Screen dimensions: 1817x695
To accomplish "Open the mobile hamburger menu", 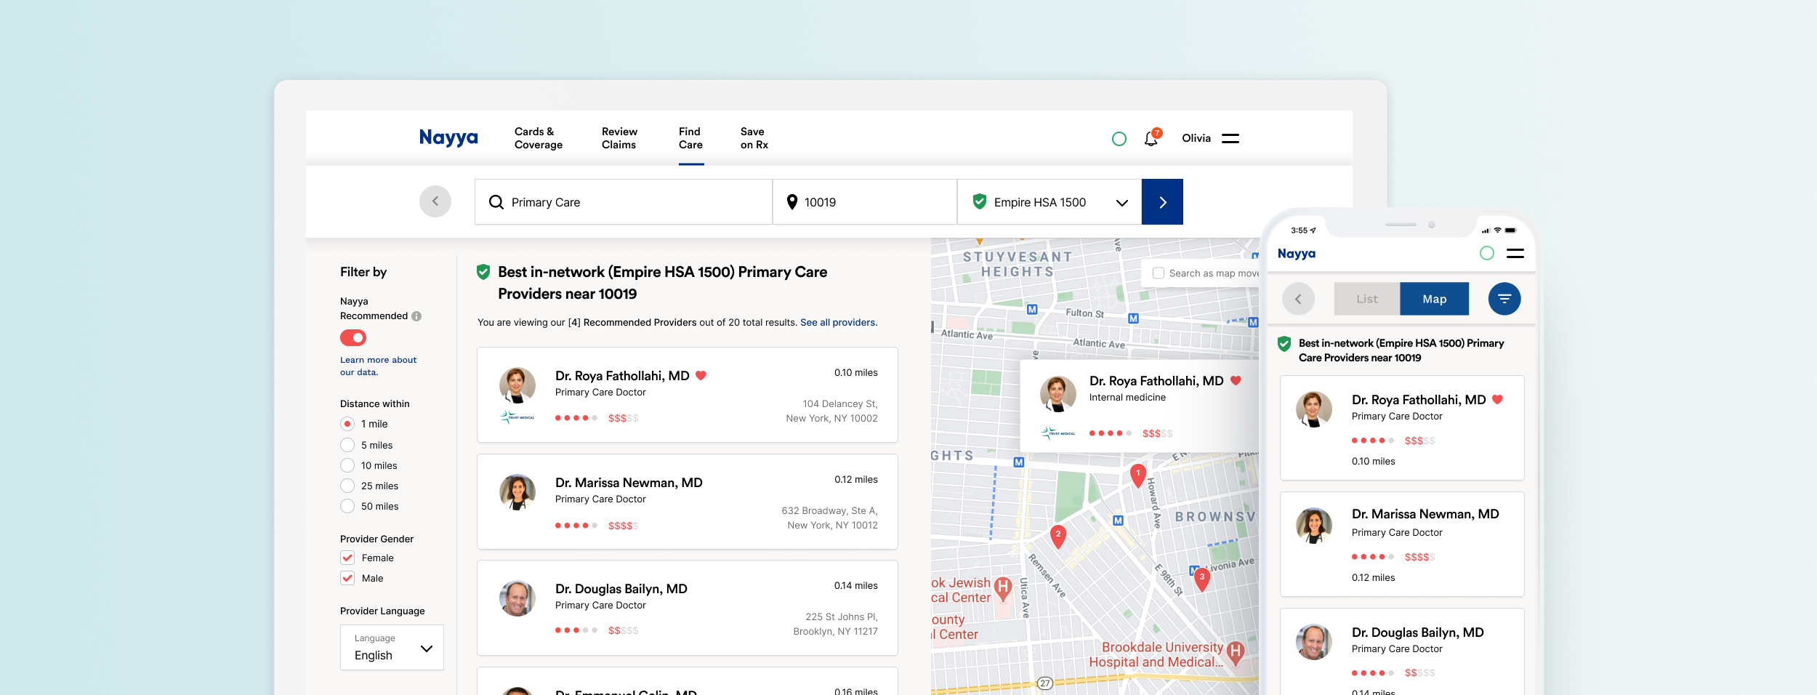I will pos(1515,254).
